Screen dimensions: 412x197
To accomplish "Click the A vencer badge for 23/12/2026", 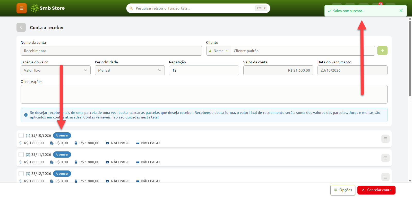I will [62, 174].
